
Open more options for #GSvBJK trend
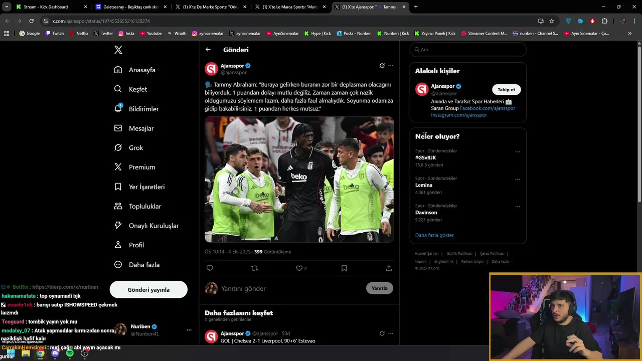tap(518, 152)
